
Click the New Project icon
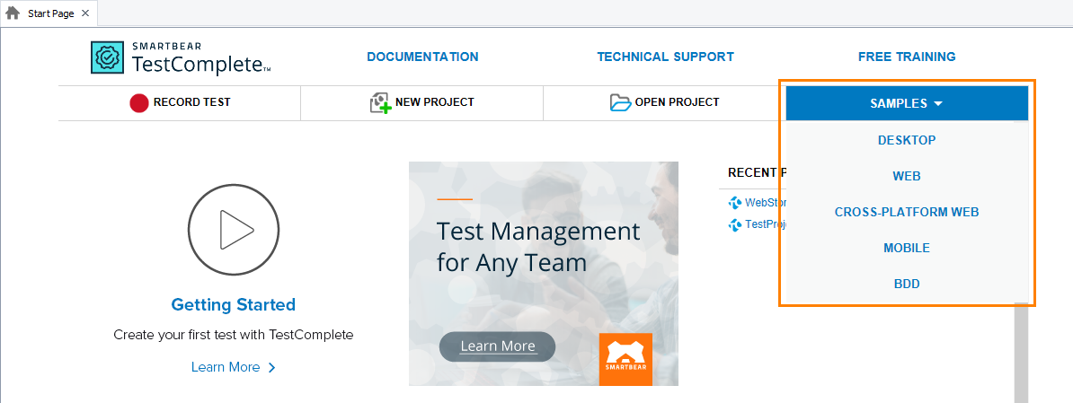click(x=380, y=103)
